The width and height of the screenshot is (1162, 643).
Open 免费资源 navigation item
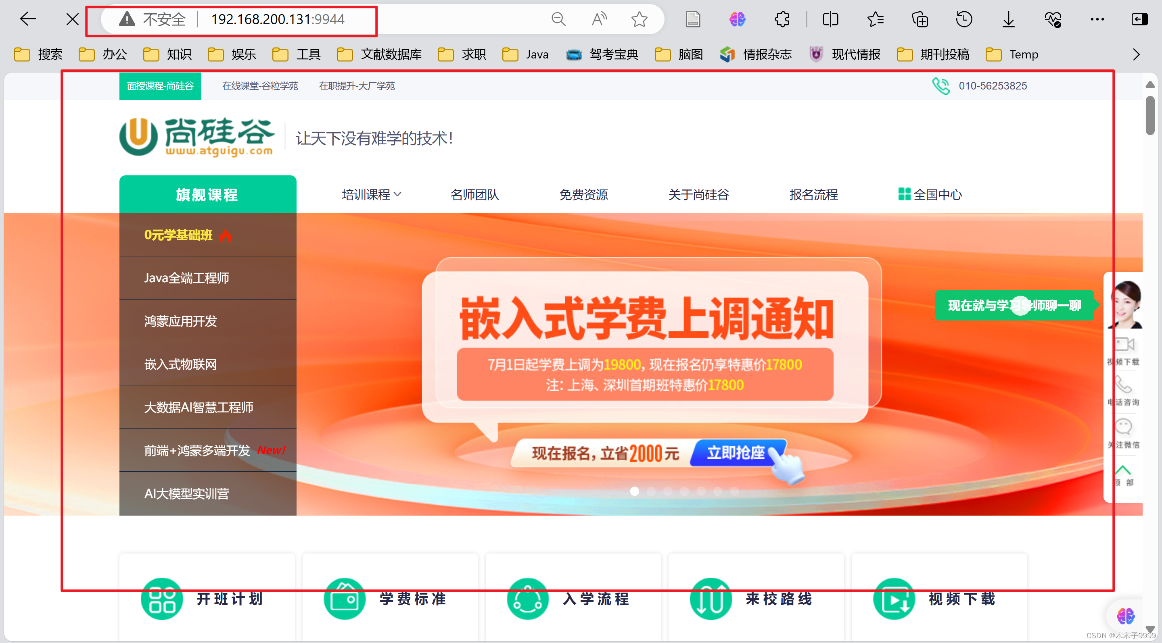coord(584,195)
